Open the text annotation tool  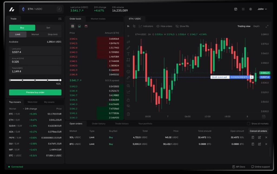128,54
